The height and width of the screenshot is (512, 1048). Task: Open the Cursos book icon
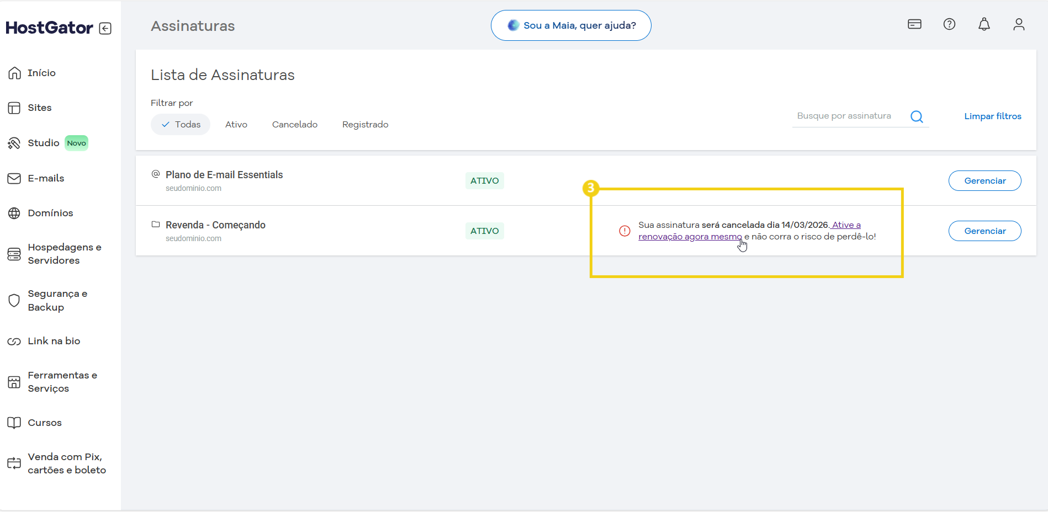(14, 423)
